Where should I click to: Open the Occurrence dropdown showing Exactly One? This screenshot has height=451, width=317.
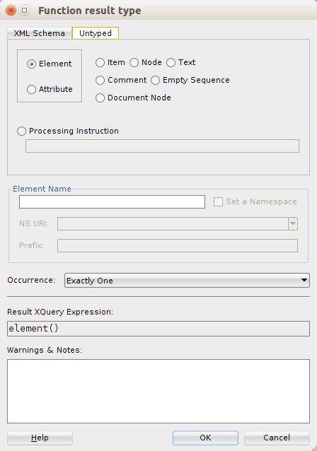coord(187,280)
